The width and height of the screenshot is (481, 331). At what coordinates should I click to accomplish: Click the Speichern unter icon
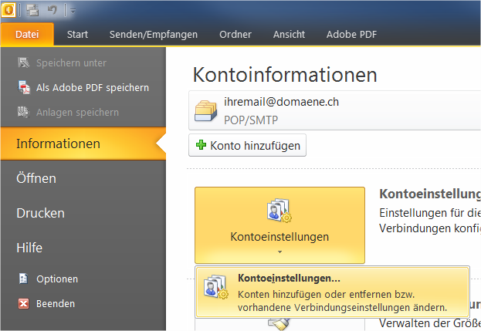click(24, 62)
